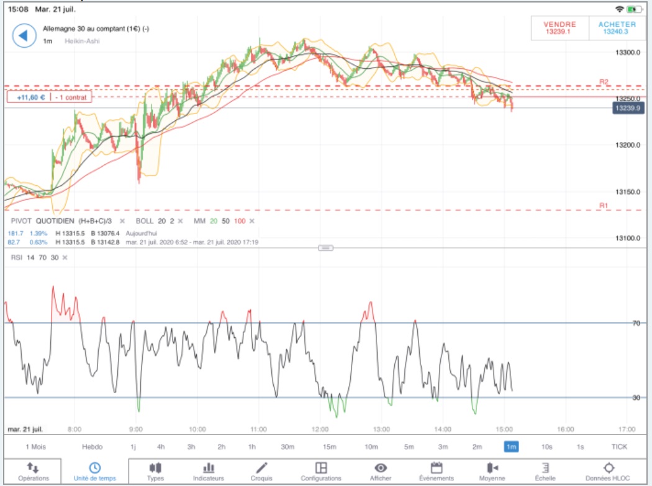This screenshot has width=652, height=486.
Task: Remove the BOLL 20 2 indicator
Action: coord(181,221)
